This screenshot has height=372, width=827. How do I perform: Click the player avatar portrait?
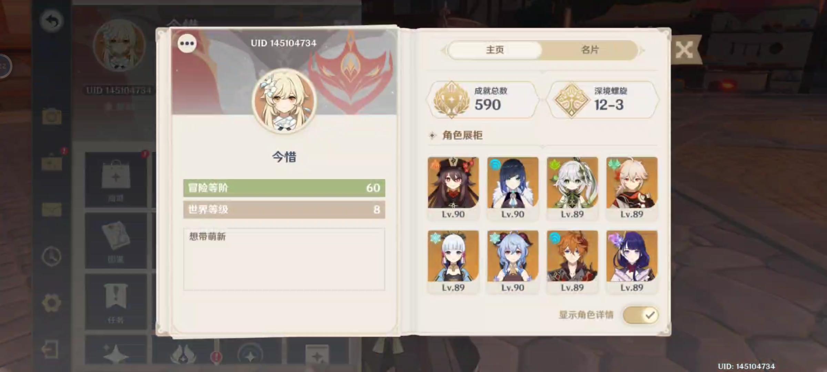point(284,100)
